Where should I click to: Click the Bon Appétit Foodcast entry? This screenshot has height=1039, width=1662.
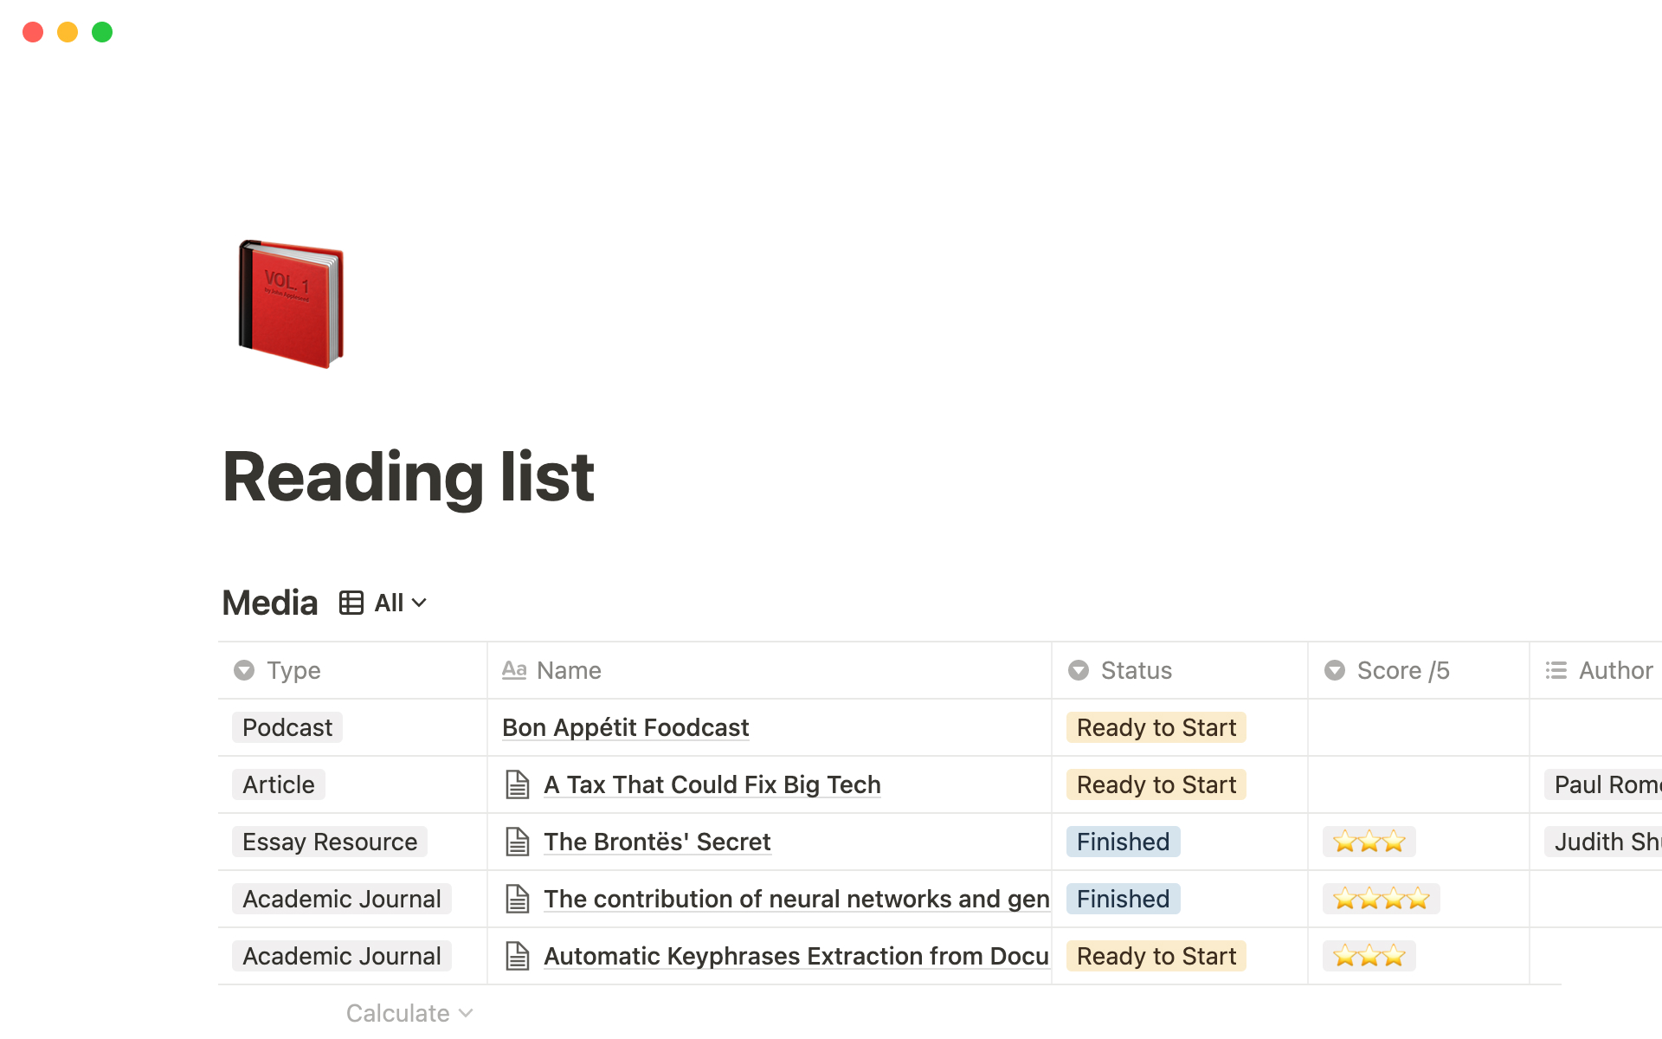626,726
